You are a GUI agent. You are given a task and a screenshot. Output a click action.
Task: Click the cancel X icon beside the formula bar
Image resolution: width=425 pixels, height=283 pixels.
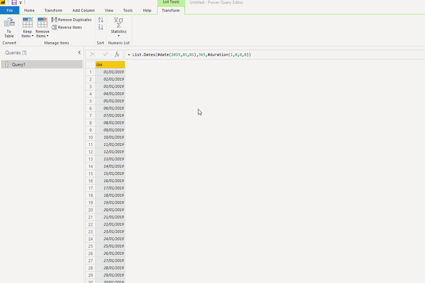click(x=92, y=54)
